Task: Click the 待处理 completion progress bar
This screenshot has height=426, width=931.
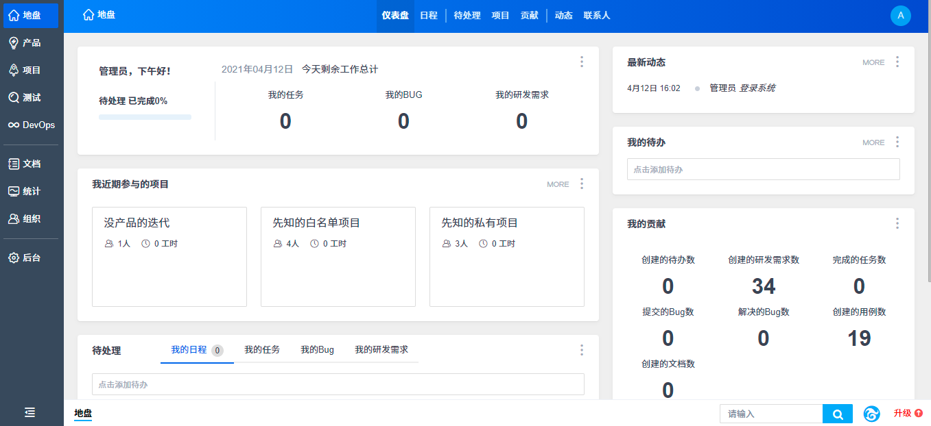Action: click(145, 117)
